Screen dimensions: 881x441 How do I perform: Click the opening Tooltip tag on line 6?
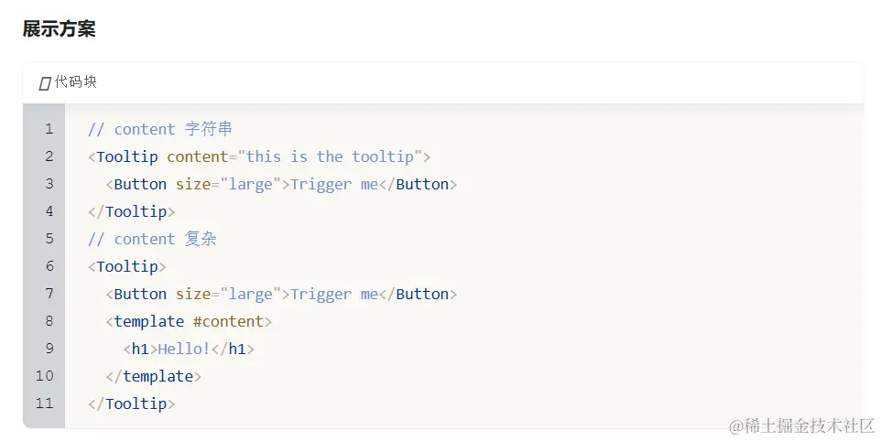tap(127, 266)
